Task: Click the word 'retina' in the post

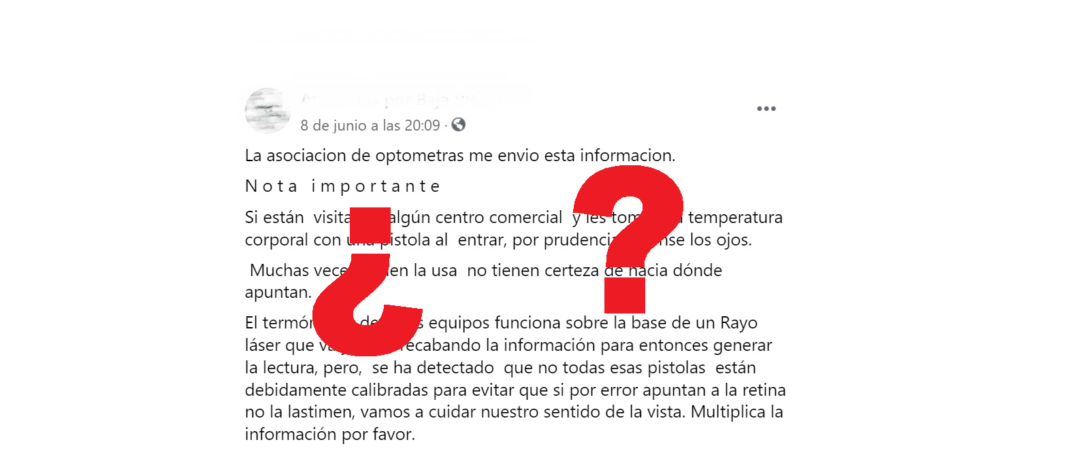Action: (x=764, y=390)
